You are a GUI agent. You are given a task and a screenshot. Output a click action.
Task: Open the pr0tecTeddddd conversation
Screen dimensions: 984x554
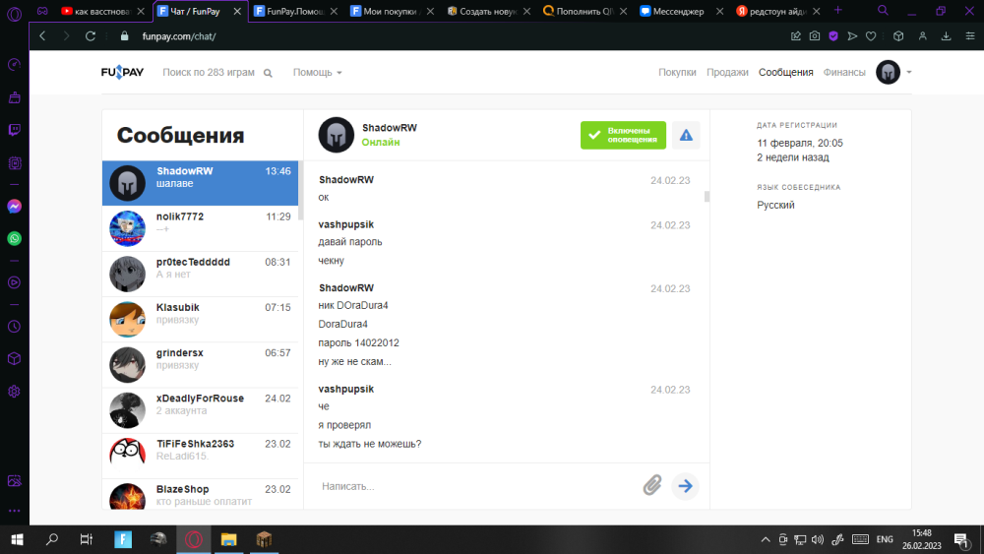coord(200,274)
